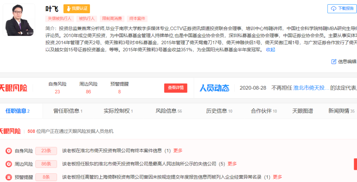Click the 下载报告 download report button
The image size is (357, 182).
pyautogui.click(x=342, y=9)
